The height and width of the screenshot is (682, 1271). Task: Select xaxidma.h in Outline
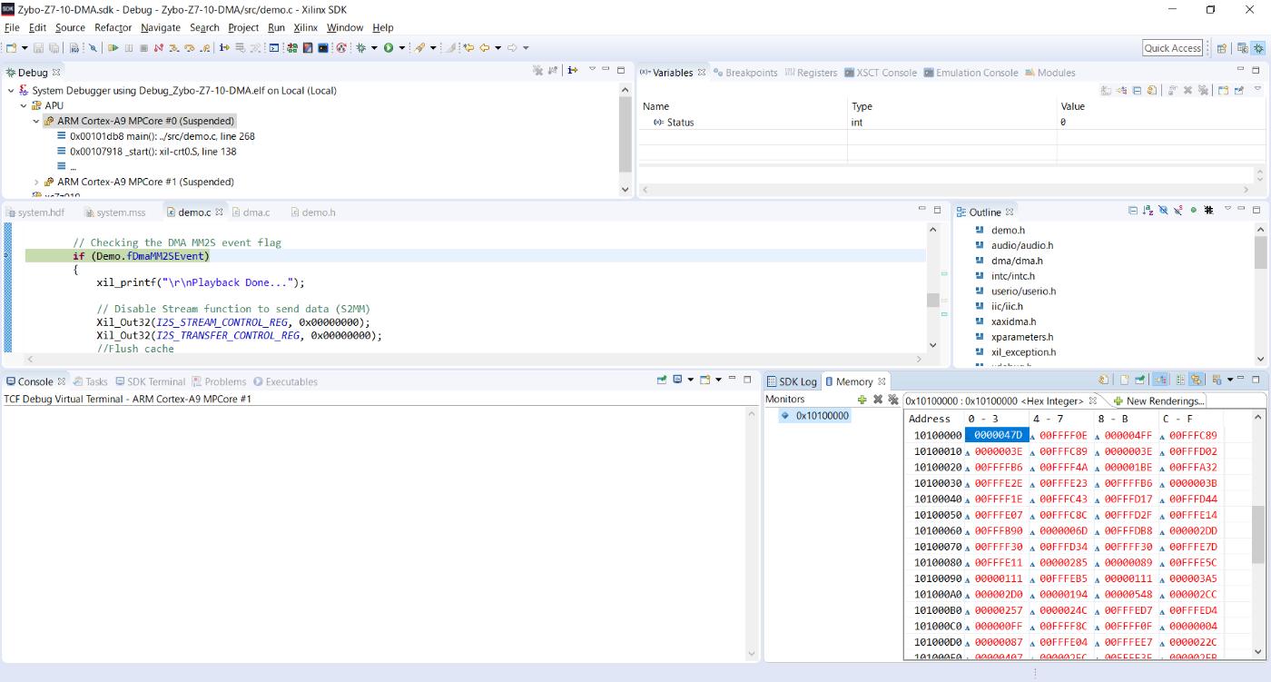coord(1013,321)
